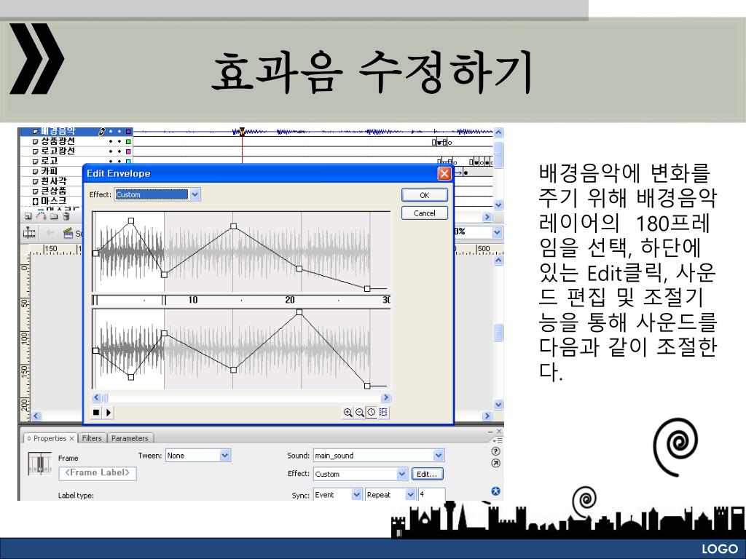
Task: Toggle visibility dot of 상품광선 layer
Action: coord(111,142)
